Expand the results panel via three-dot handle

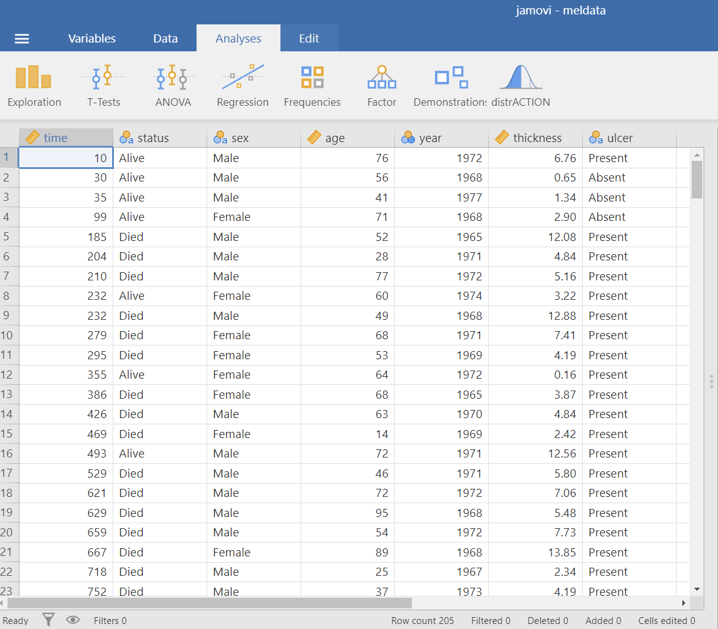711,381
